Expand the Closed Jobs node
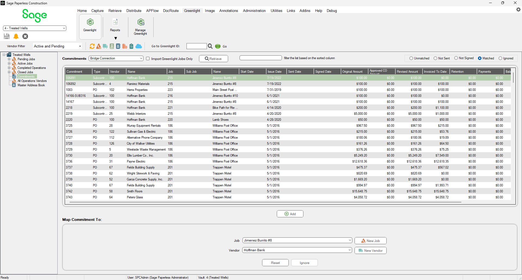The image size is (522, 280). 9,72
